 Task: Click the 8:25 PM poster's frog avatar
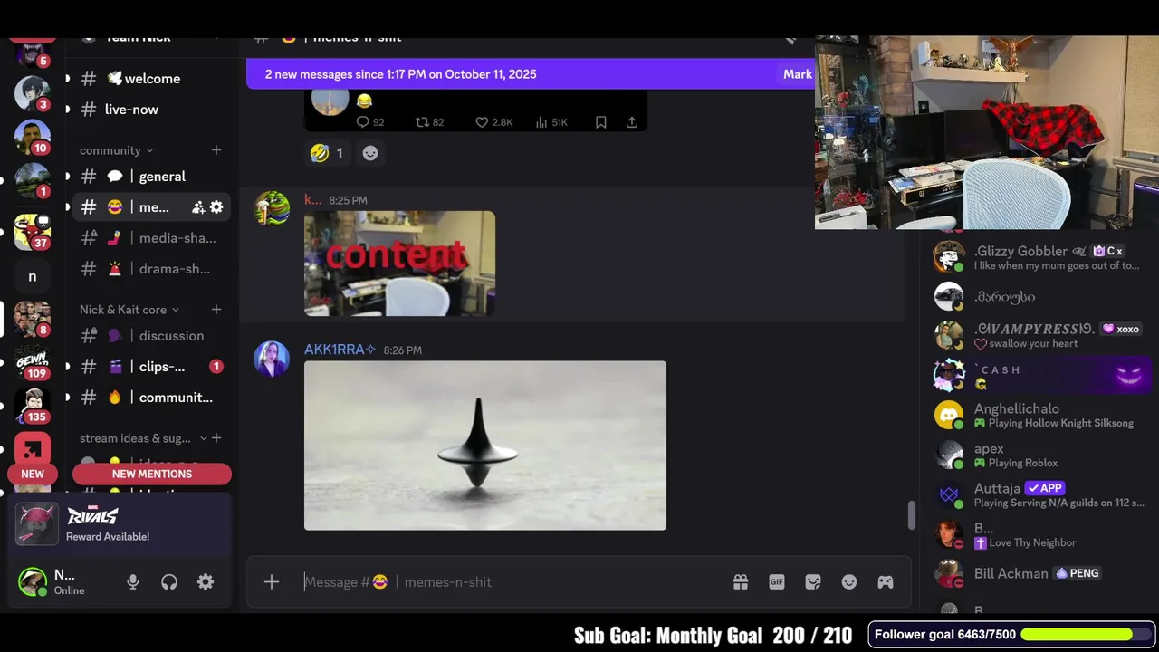[x=272, y=208]
